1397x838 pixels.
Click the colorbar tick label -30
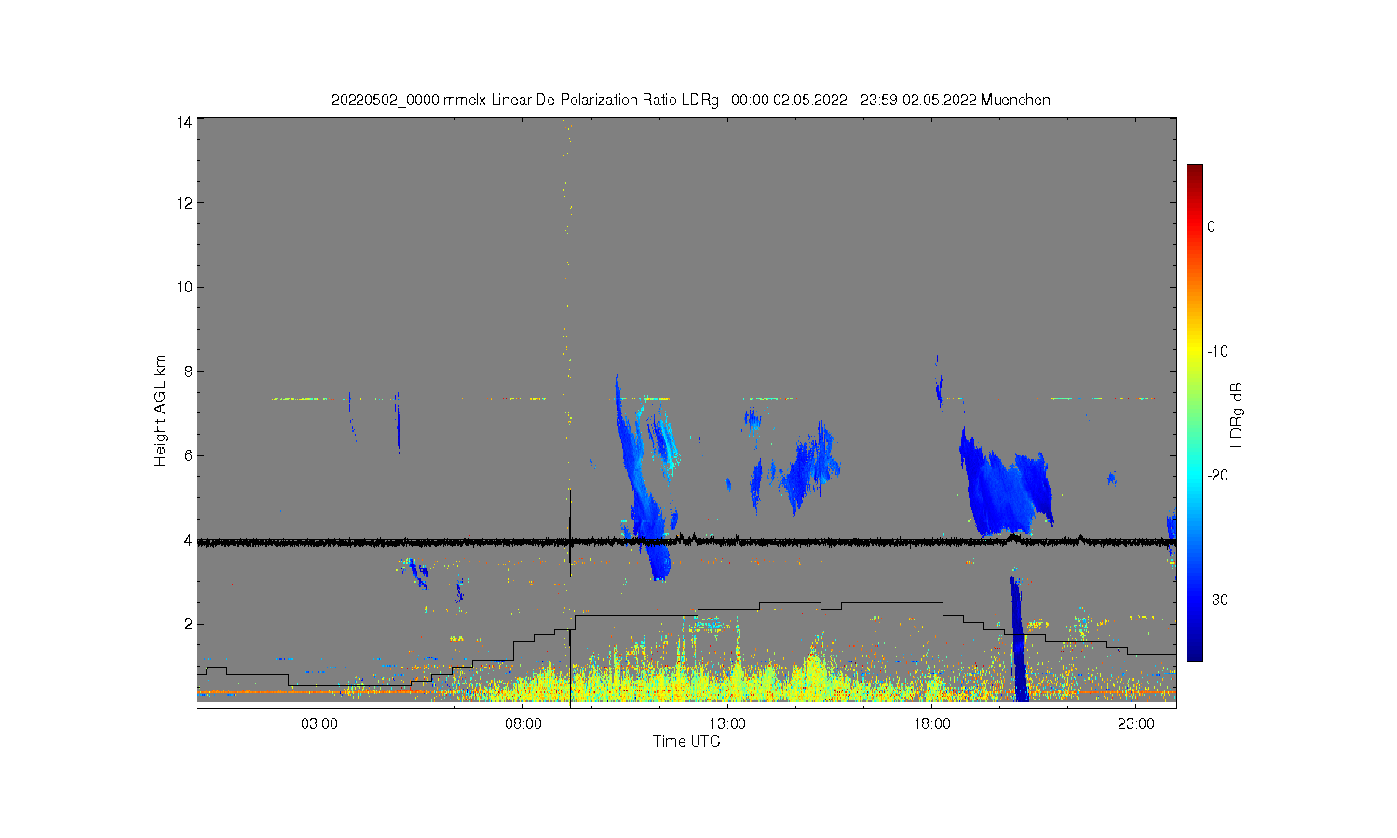tap(1217, 600)
